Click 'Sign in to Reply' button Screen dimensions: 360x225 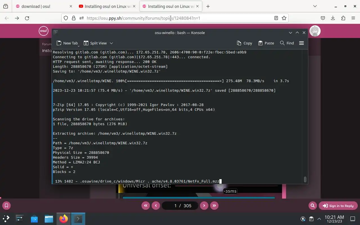pyautogui.click(x=338, y=206)
